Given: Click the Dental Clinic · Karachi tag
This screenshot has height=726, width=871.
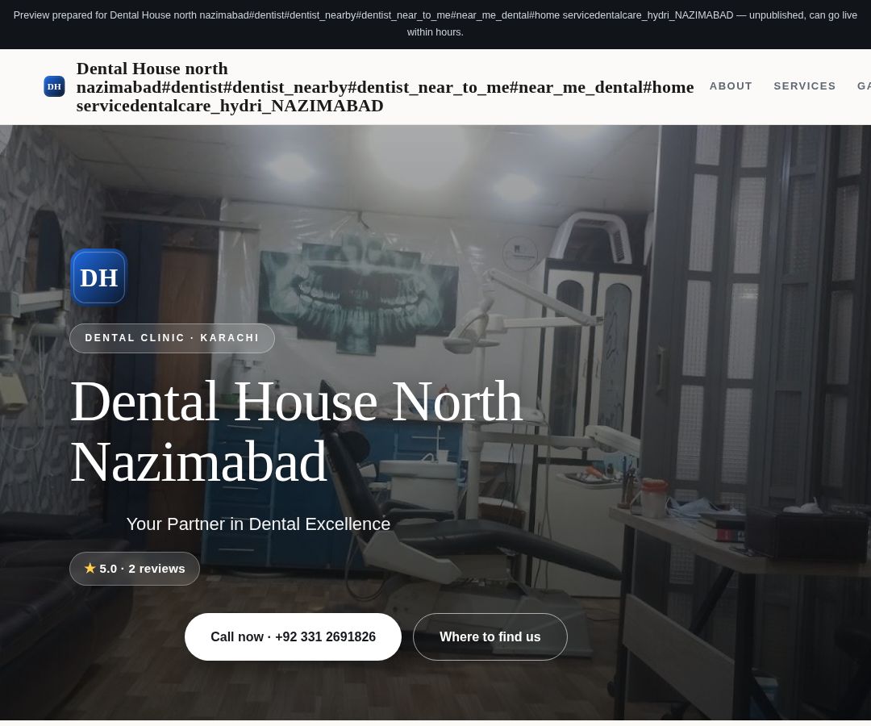Looking at the screenshot, I should [x=173, y=338].
